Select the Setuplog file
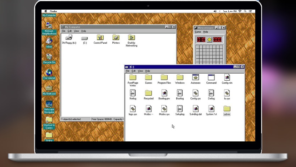Viewport: 296px width, 167px height. pyautogui.click(x=180, y=111)
